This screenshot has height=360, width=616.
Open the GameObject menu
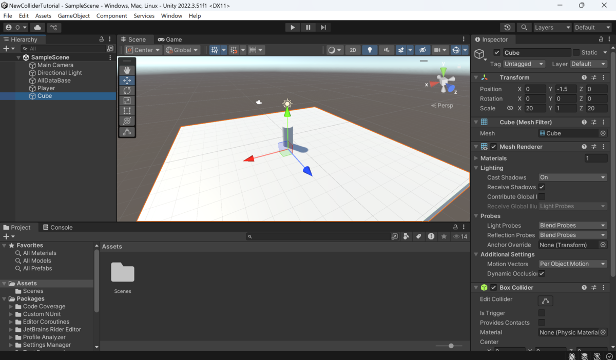pyautogui.click(x=74, y=16)
